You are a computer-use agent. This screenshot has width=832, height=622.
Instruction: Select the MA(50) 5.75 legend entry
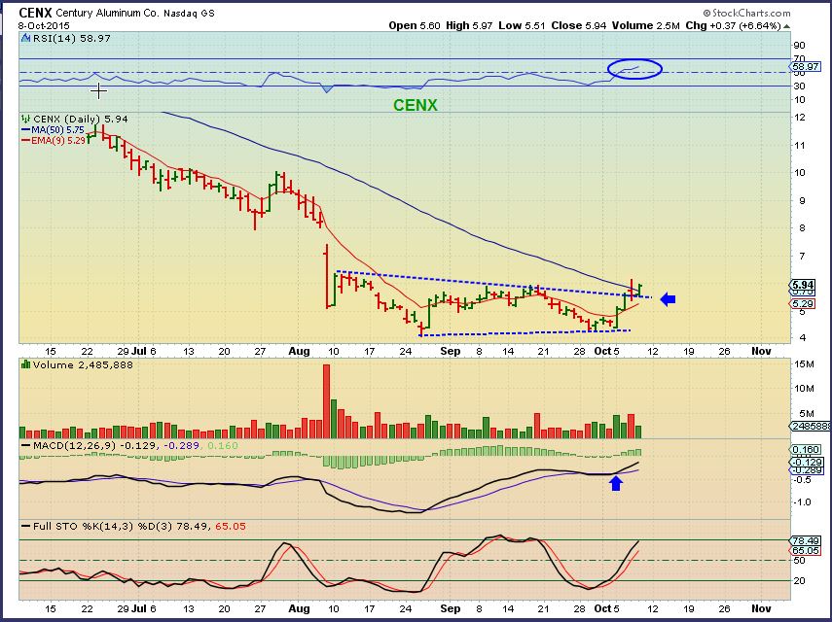coord(57,130)
